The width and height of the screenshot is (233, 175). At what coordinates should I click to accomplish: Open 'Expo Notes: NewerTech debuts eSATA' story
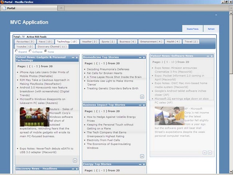(x=47, y=151)
